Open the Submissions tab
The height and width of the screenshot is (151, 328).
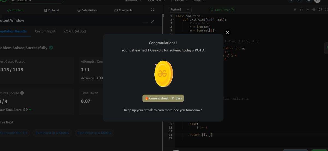coord(87,10)
